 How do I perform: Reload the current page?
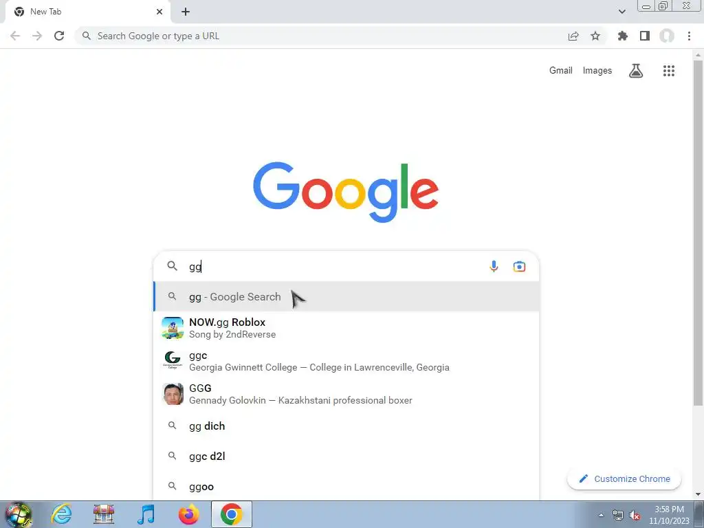[59, 36]
